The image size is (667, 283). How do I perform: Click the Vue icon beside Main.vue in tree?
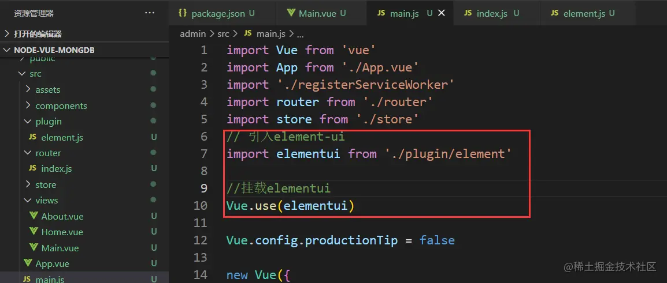click(x=34, y=247)
